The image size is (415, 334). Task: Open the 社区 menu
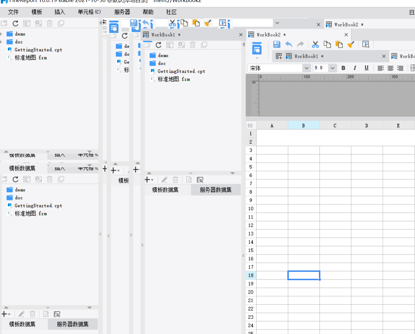171,12
